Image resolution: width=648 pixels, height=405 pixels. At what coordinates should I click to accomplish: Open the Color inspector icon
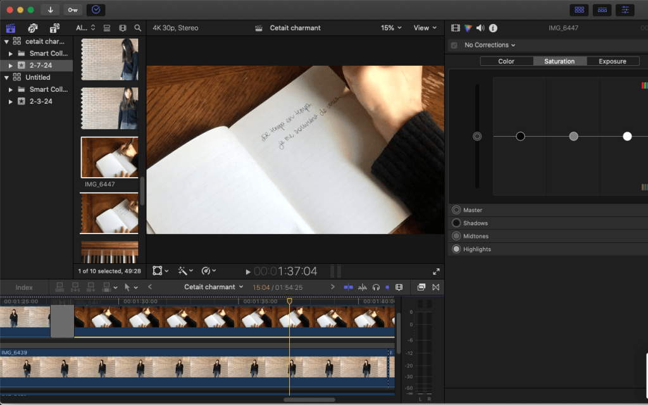pyautogui.click(x=468, y=28)
